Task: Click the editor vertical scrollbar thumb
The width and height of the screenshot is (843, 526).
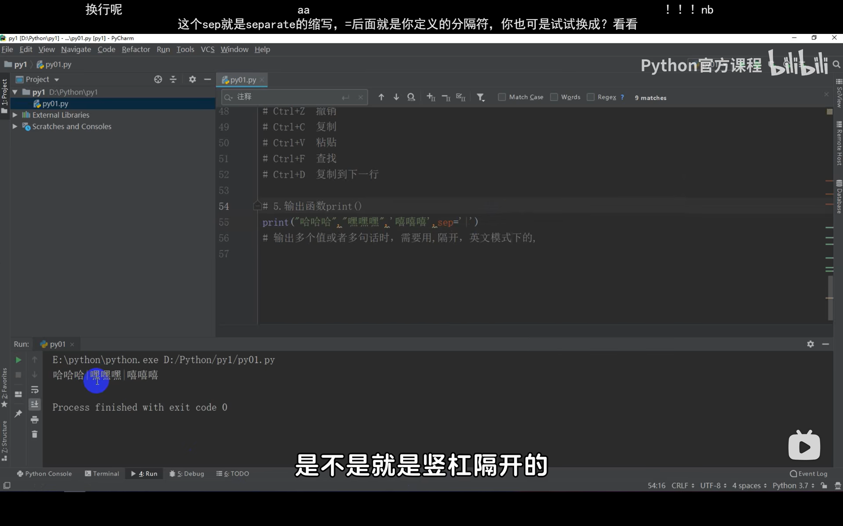Action: click(x=830, y=297)
